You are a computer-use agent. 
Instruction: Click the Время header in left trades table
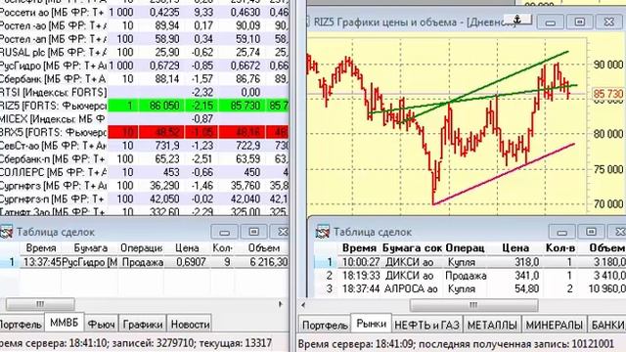[x=41, y=247]
